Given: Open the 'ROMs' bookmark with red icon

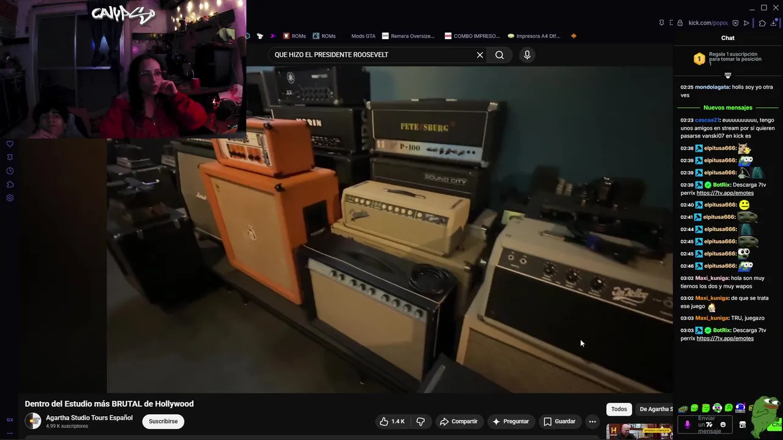Looking at the screenshot, I should (294, 36).
